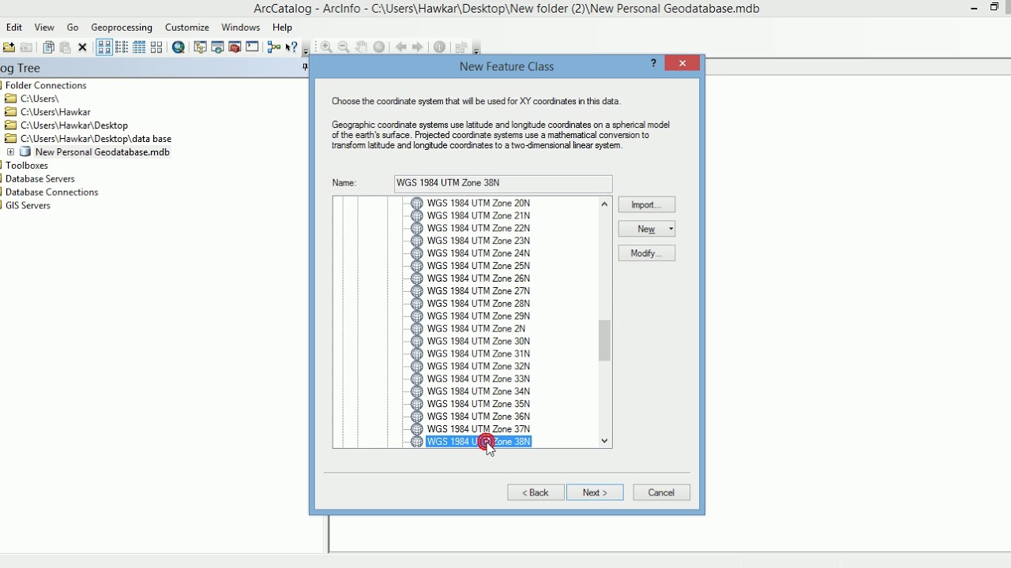The width and height of the screenshot is (1011, 568).
Task: Click the coordinate list scrollbar thumb
Action: tap(604, 340)
